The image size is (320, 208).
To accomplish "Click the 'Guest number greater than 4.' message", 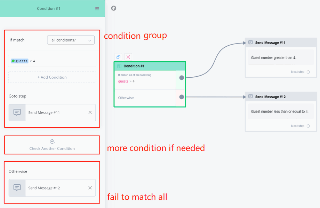I will 273,58.
